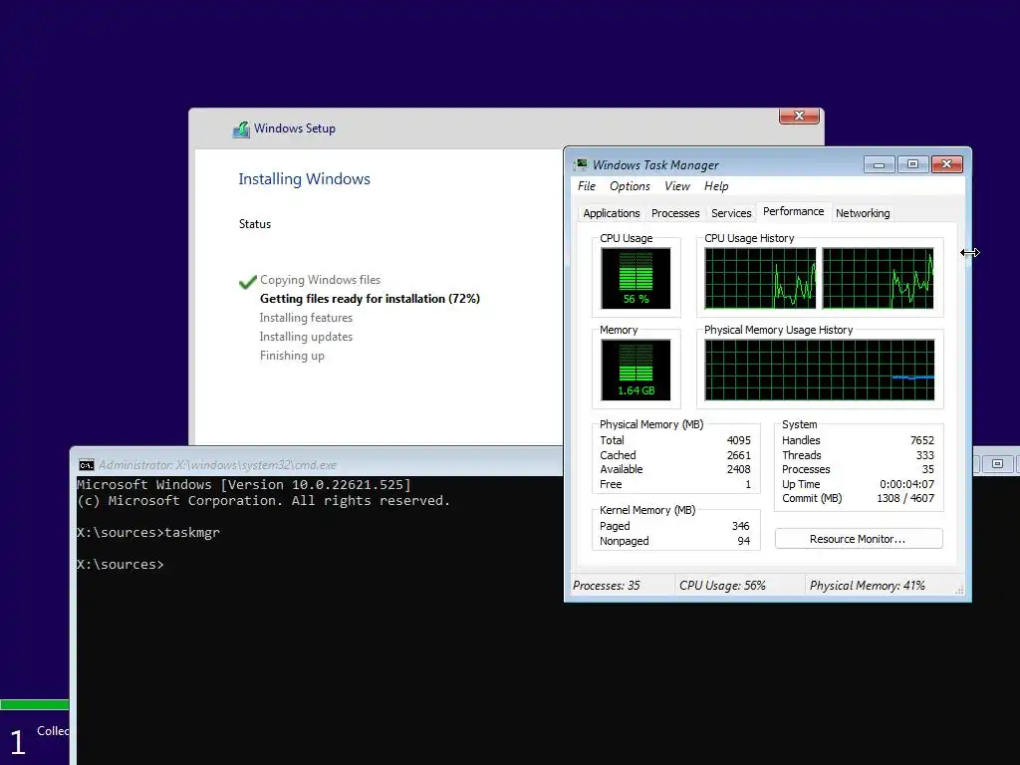Click the second CPU Usage History graph
The height and width of the screenshot is (765, 1020).
(x=878, y=279)
